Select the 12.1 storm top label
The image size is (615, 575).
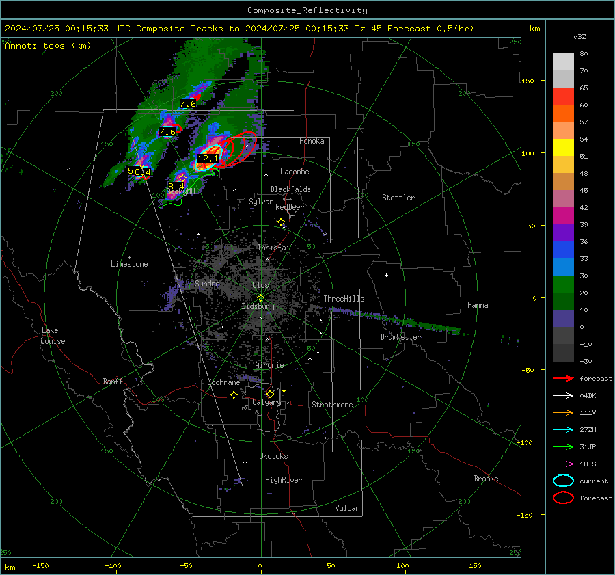[208, 159]
